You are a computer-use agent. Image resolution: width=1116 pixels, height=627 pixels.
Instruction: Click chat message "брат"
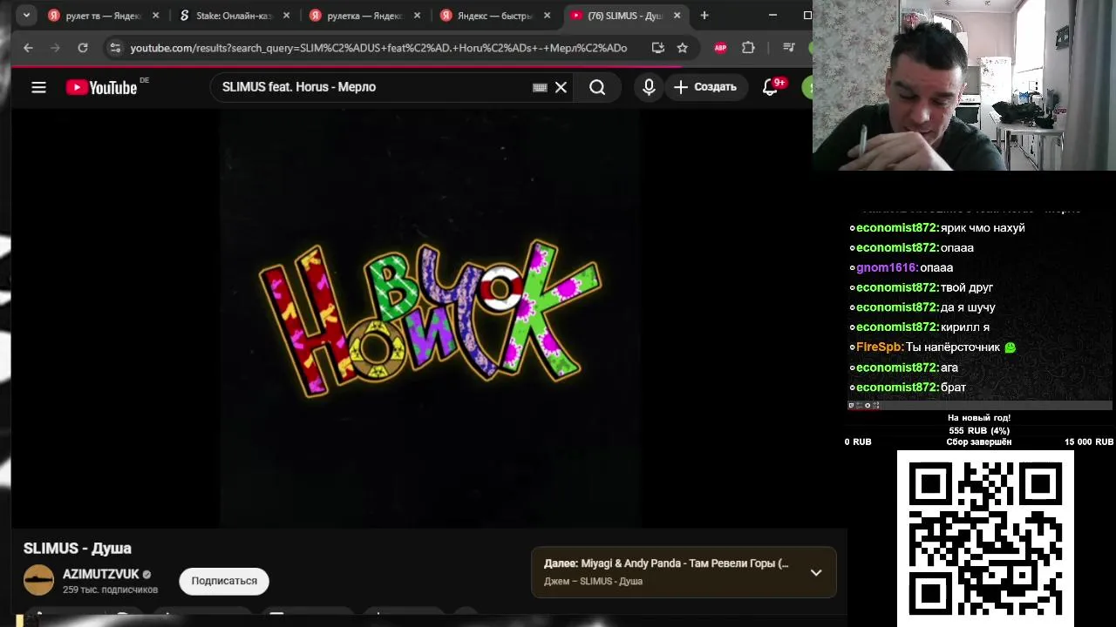[x=954, y=387]
